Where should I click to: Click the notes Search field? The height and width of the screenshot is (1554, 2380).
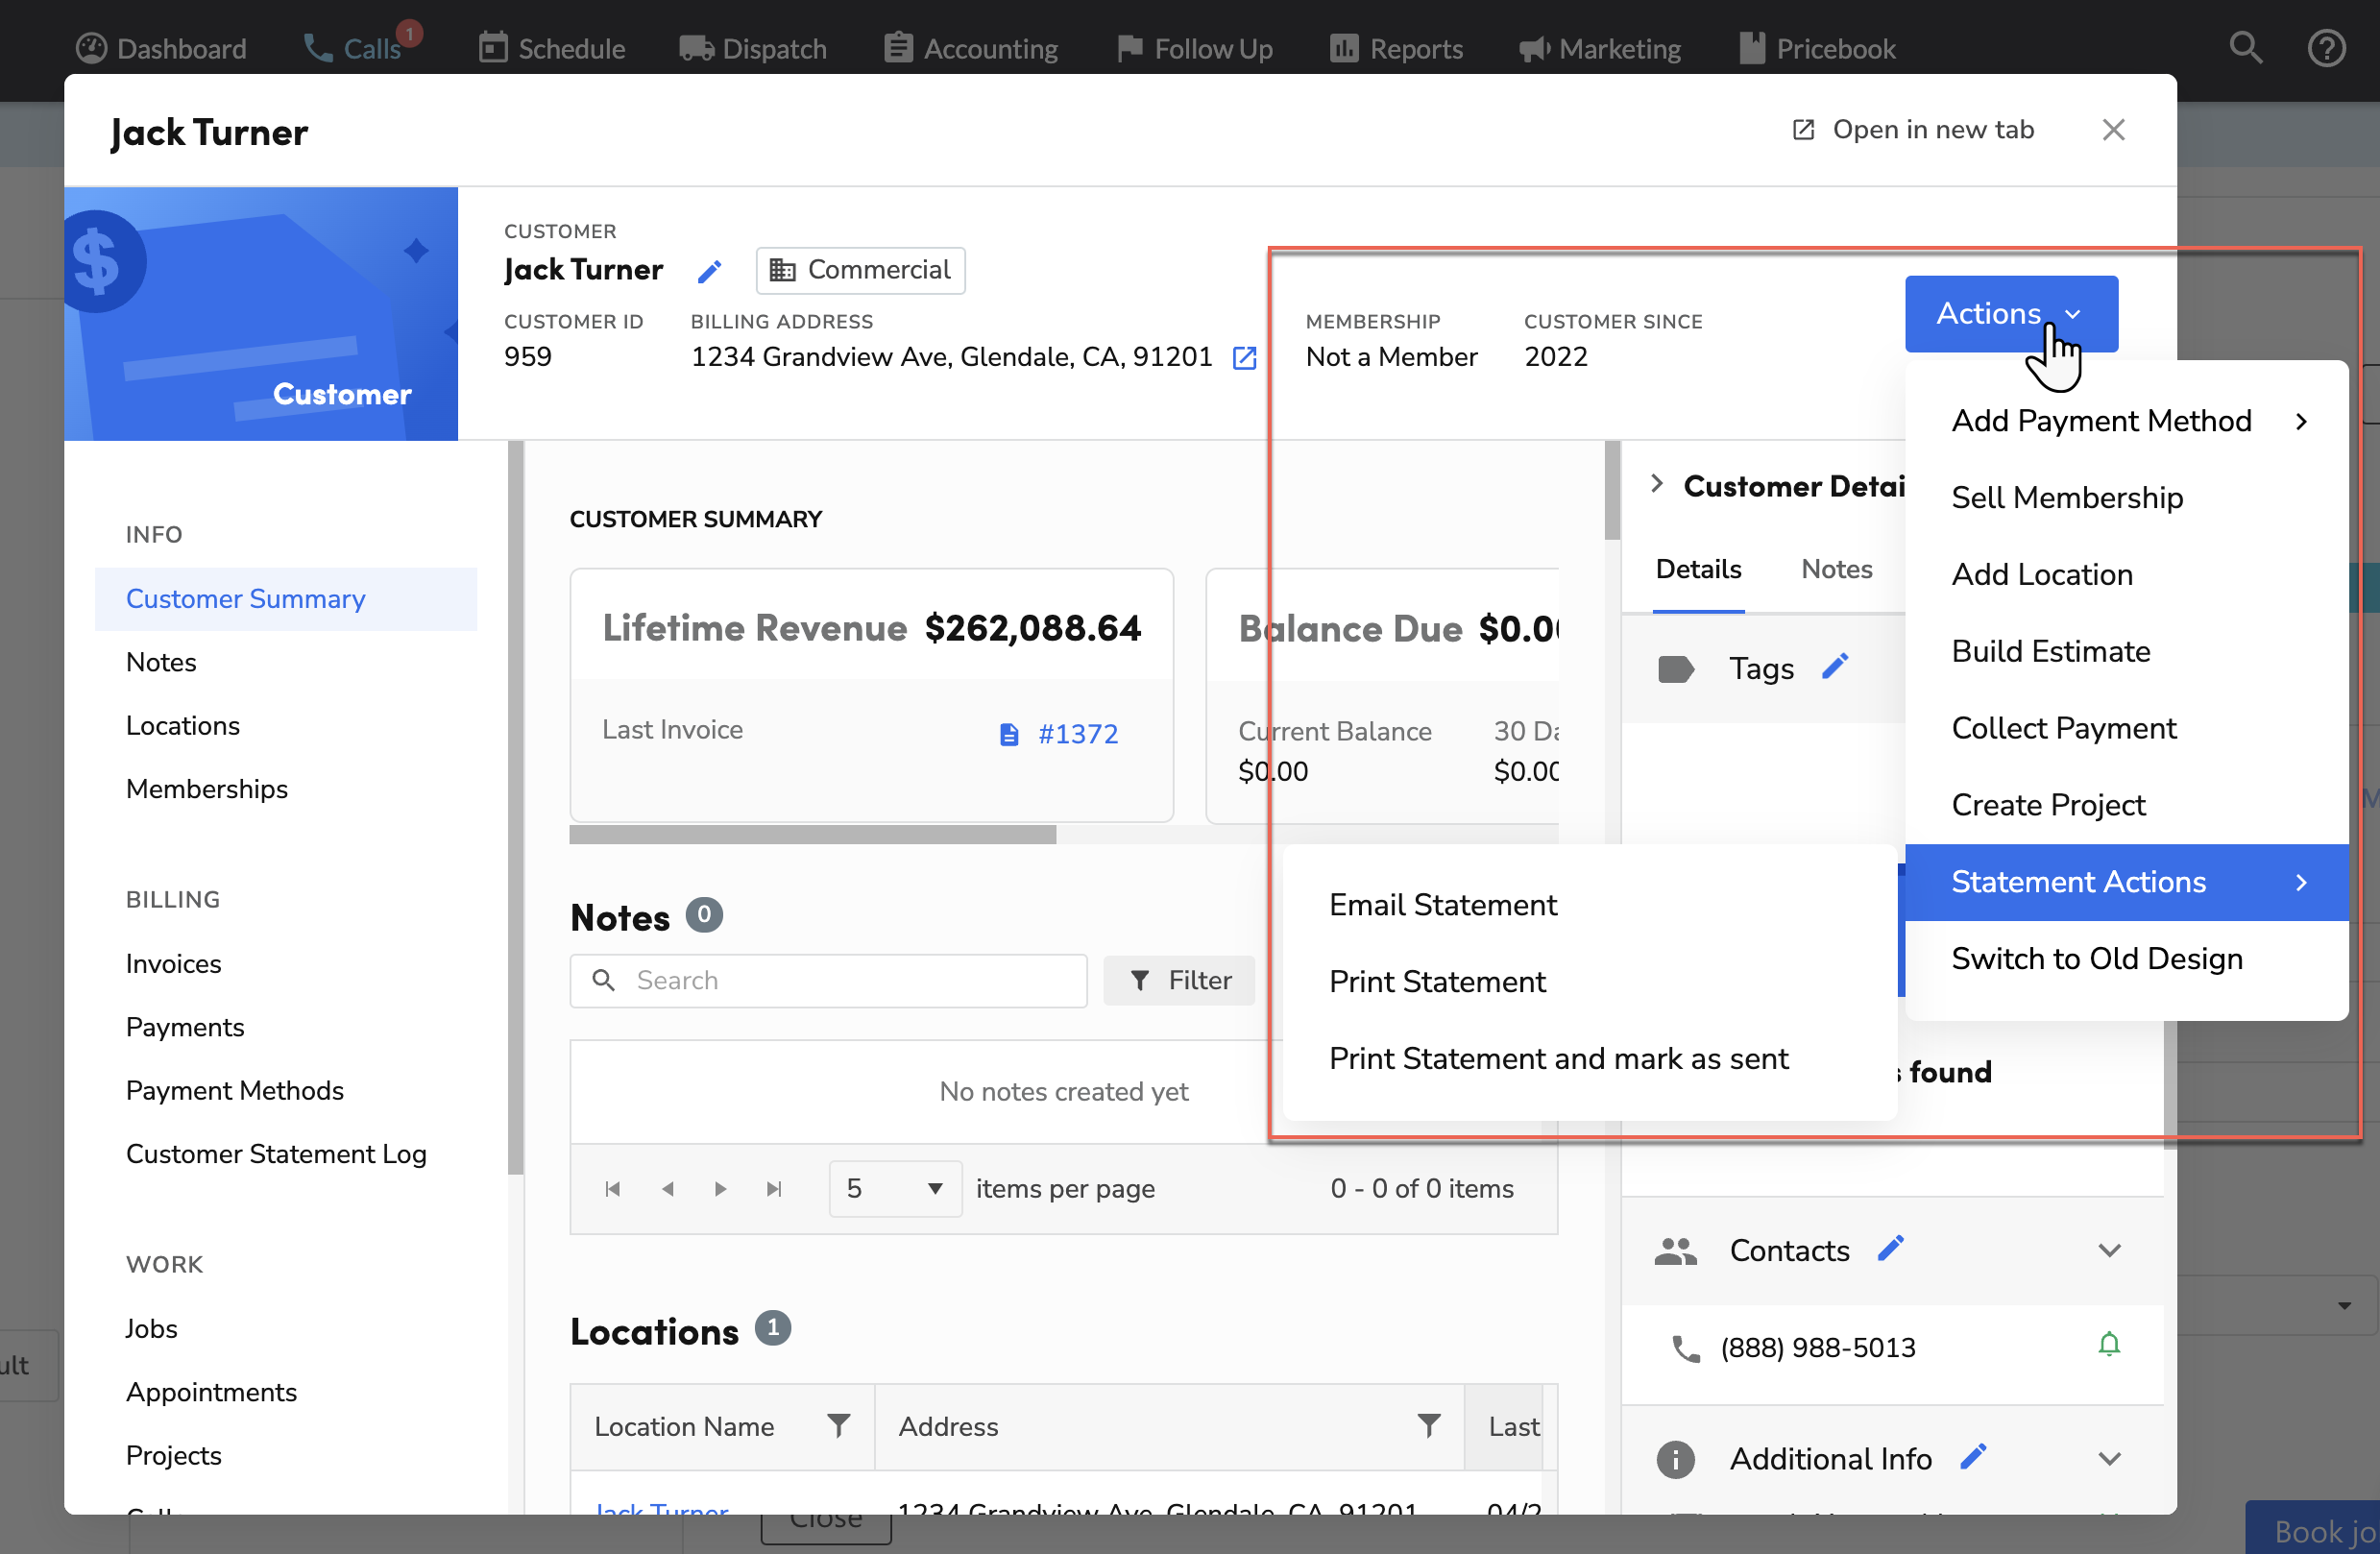pos(828,980)
